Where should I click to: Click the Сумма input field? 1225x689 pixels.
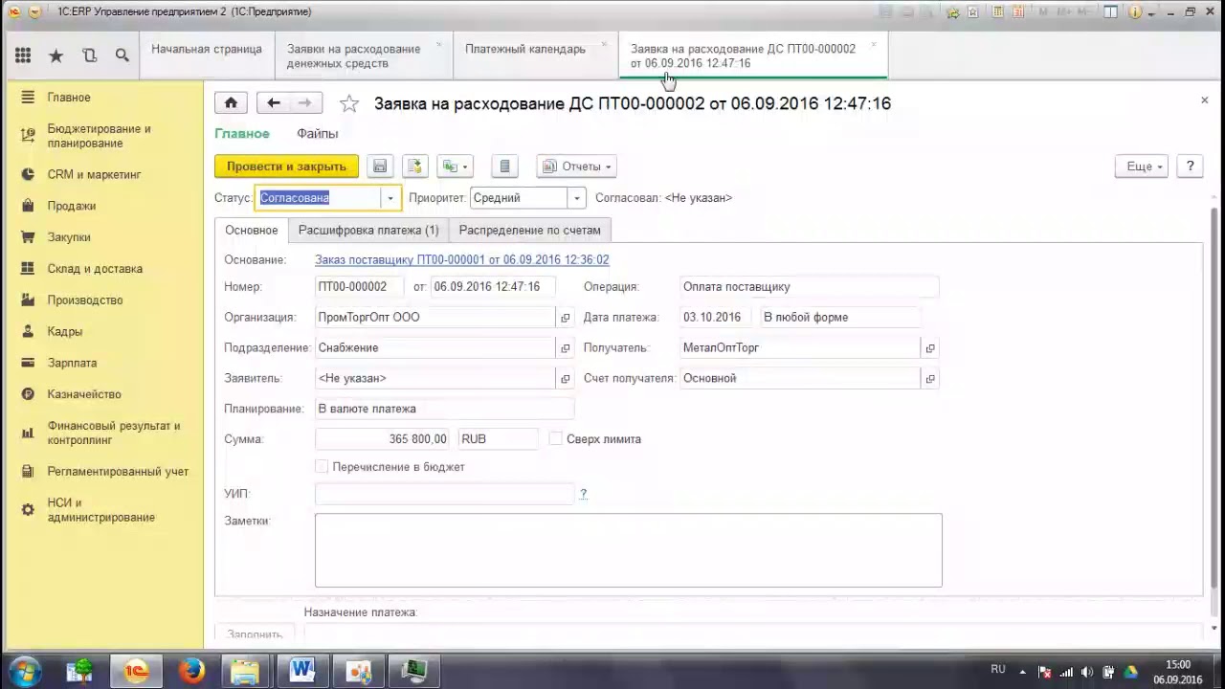pos(383,439)
